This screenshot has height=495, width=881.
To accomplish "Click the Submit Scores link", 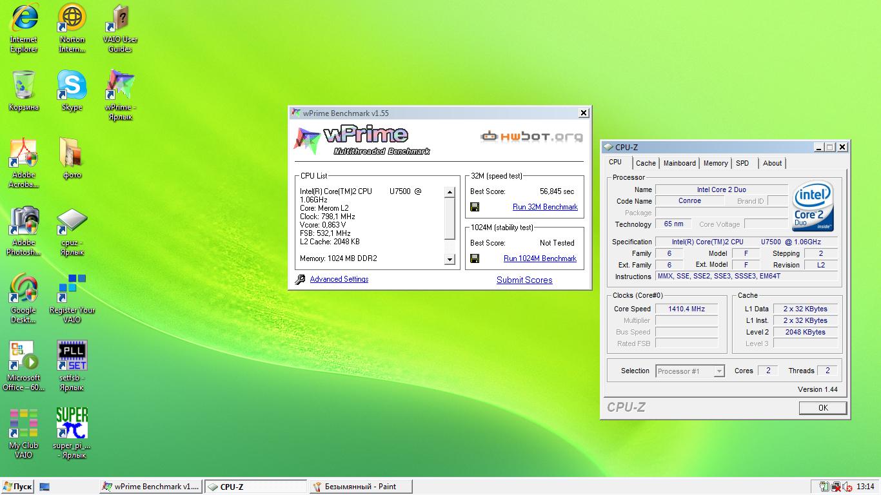I will 524,280.
